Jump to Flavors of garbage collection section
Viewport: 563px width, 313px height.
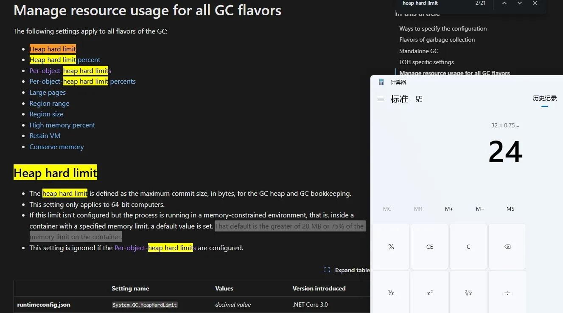pyautogui.click(x=437, y=39)
